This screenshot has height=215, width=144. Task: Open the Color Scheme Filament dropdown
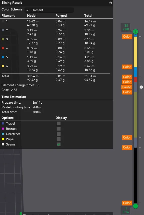pos(49,10)
